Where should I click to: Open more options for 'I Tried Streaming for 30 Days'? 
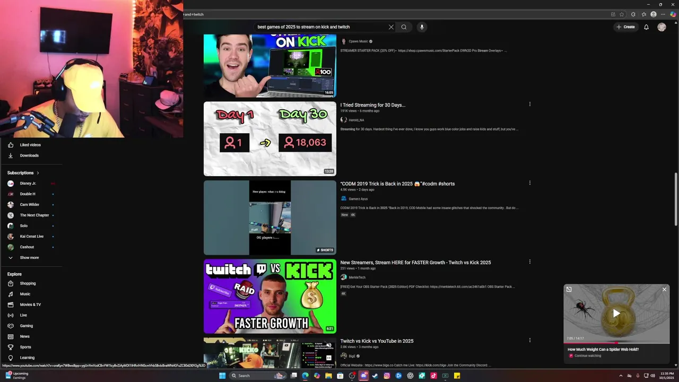point(529,105)
